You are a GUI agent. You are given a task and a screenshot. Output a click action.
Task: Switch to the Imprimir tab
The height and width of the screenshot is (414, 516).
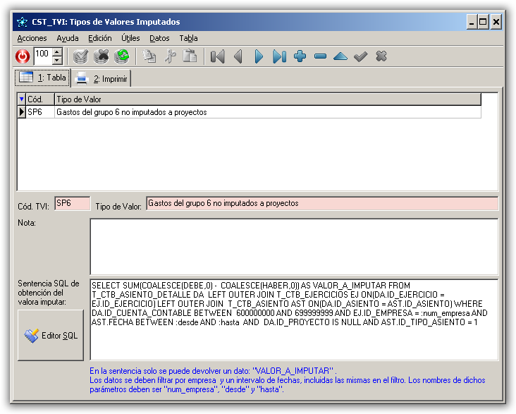[x=104, y=78]
